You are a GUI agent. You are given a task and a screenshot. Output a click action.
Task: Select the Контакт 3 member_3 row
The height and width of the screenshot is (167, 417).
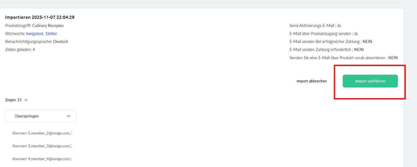click(42, 146)
